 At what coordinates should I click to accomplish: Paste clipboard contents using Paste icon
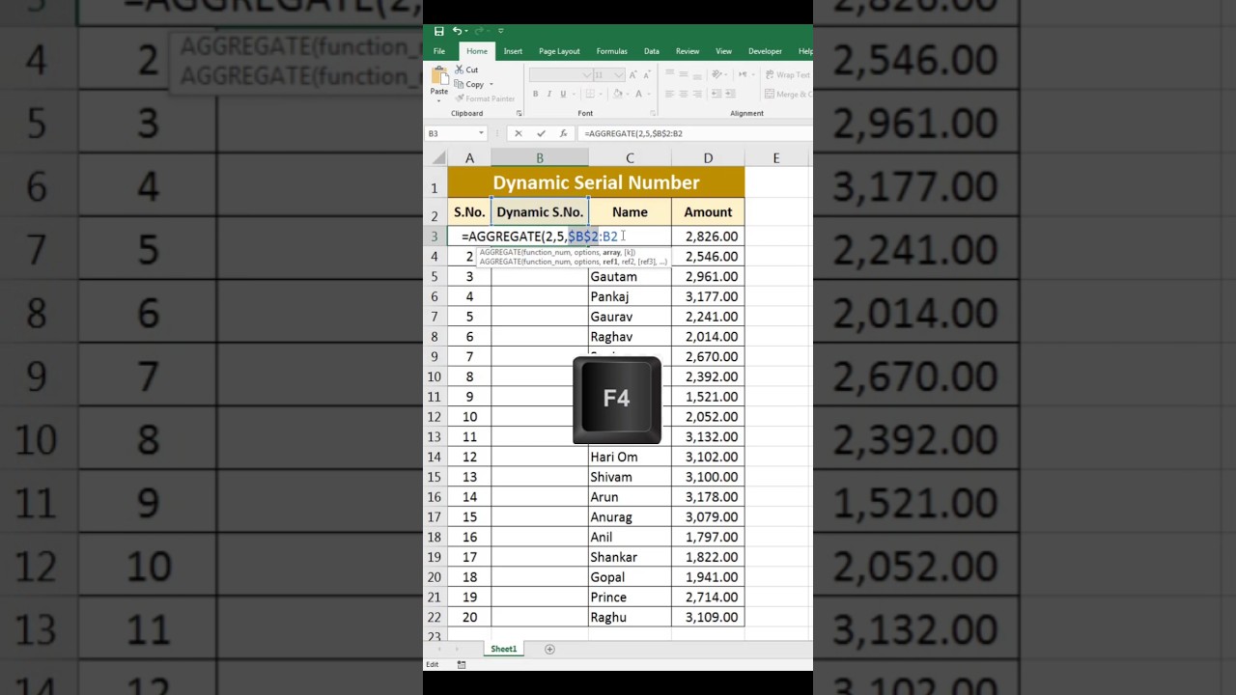point(439,76)
